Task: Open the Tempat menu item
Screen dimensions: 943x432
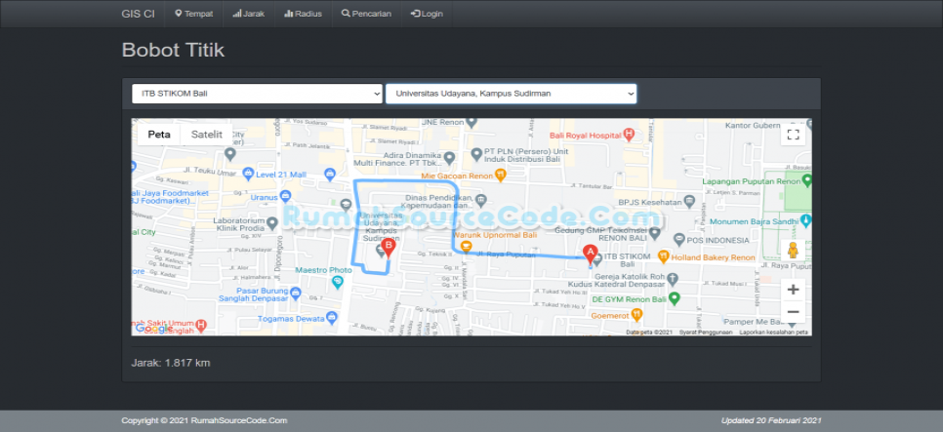Action: pyautogui.click(x=193, y=14)
